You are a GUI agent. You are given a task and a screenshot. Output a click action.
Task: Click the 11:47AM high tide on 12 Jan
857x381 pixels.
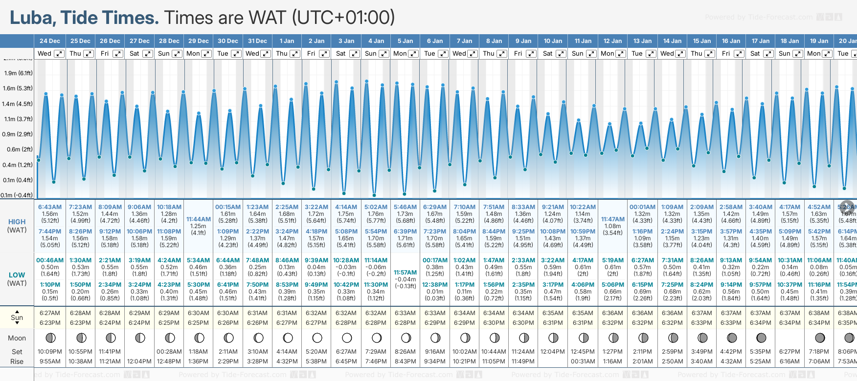click(612, 219)
